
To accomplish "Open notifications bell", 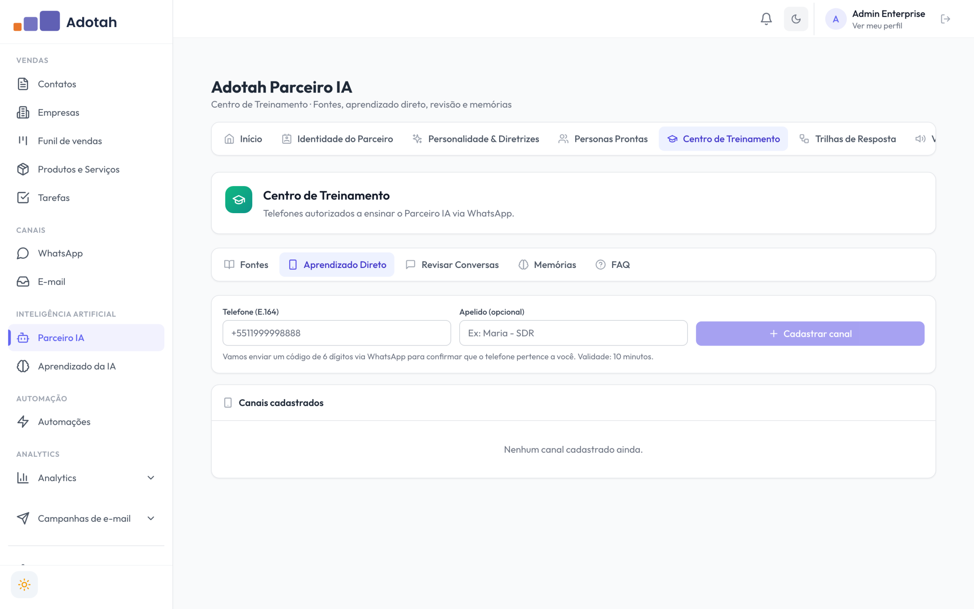I will click(766, 19).
